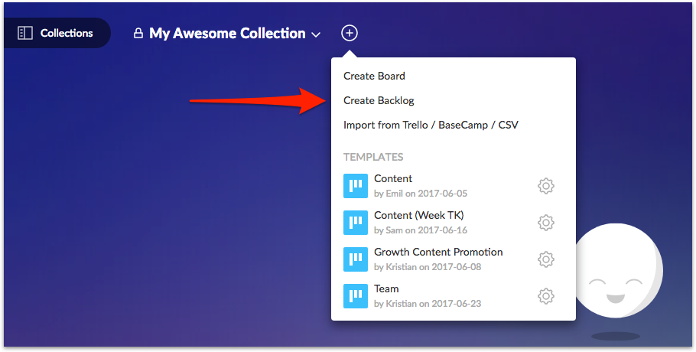Viewport: 696px width, 352px height.
Task: Click the TEMPLATES section heading
Action: [373, 157]
